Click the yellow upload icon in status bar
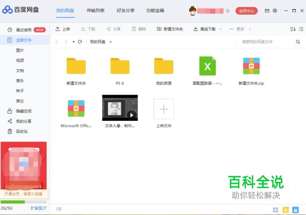Image resolution: width=306 pixels, height=215 pixels. (x=286, y=210)
